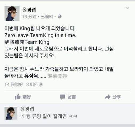
Task: Click the 13 分鐘 post timestamp
Action: [x=29, y=17]
